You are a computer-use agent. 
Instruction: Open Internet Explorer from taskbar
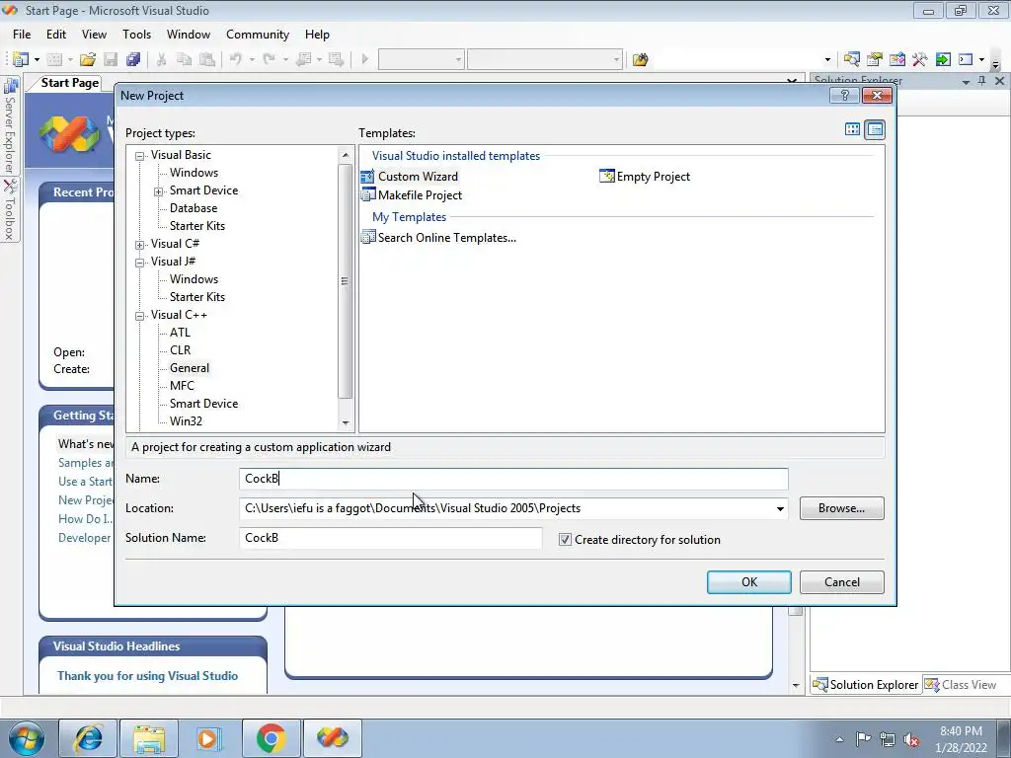point(88,738)
